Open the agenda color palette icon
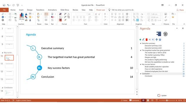The width and height of the screenshot is (186, 105). [165, 34]
